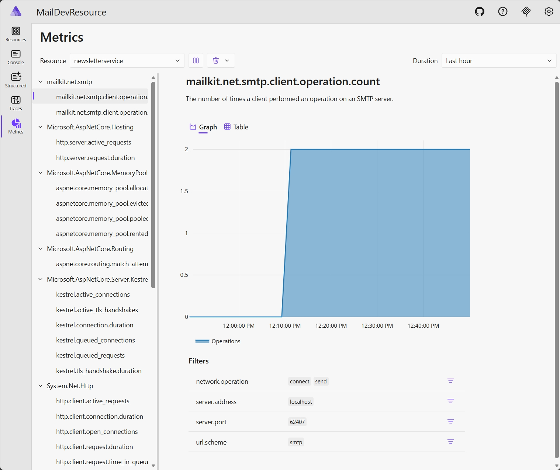Image resolution: width=560 pixels, height=470 pixels.
Task: Open the GitHub repository icon
Action: 480,11
